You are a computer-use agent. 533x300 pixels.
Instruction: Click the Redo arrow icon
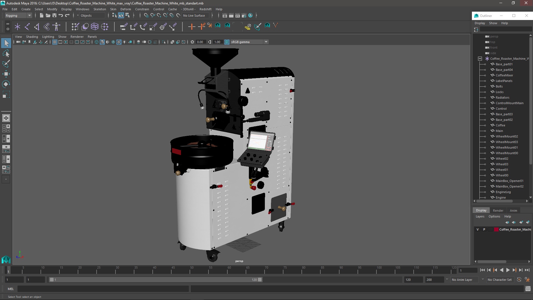pos(67,16)
